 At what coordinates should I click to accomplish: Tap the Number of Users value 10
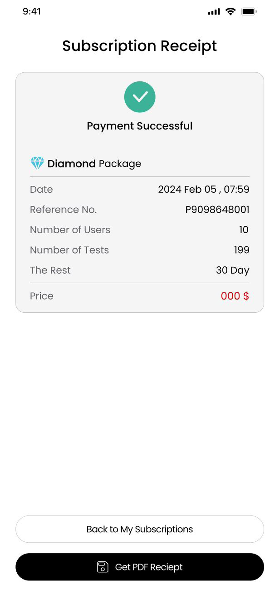[x=244, y=230]
